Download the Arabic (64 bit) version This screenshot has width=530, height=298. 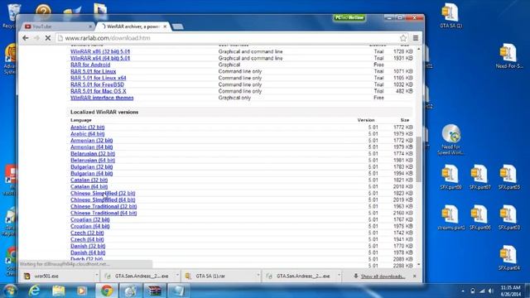pyautogui.click(x=87, y=134)
